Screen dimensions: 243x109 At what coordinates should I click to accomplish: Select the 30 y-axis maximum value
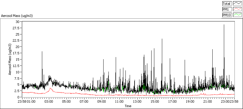point(17,22)
